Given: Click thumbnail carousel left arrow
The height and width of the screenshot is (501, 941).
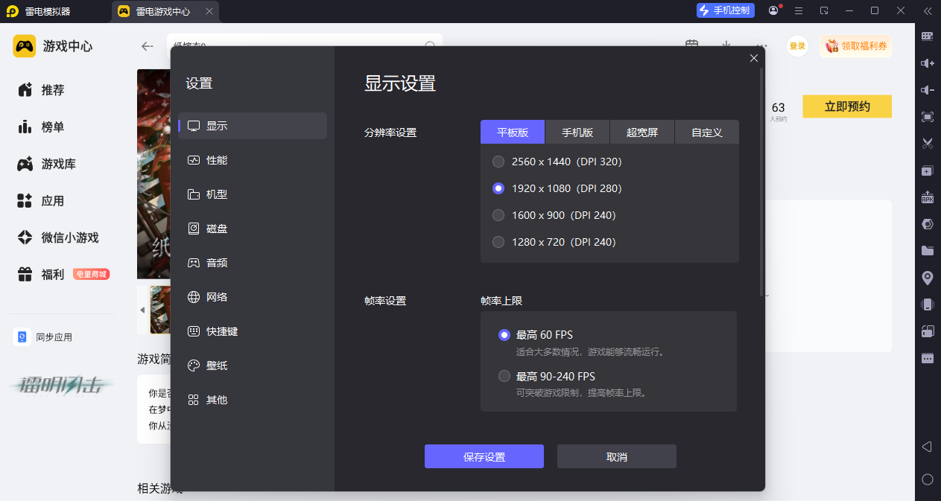Looking at the screenshot, I should (142, 310).
